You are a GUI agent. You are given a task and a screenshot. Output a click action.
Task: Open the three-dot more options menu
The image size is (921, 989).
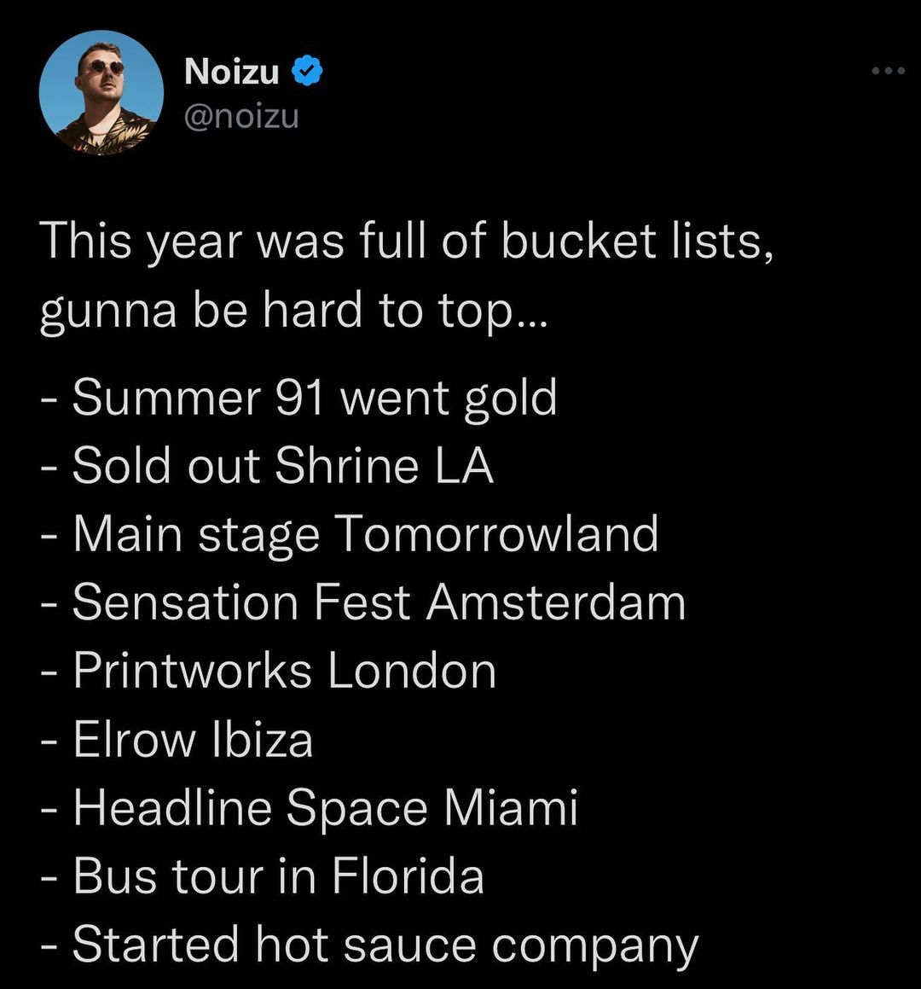coord(888,71)
